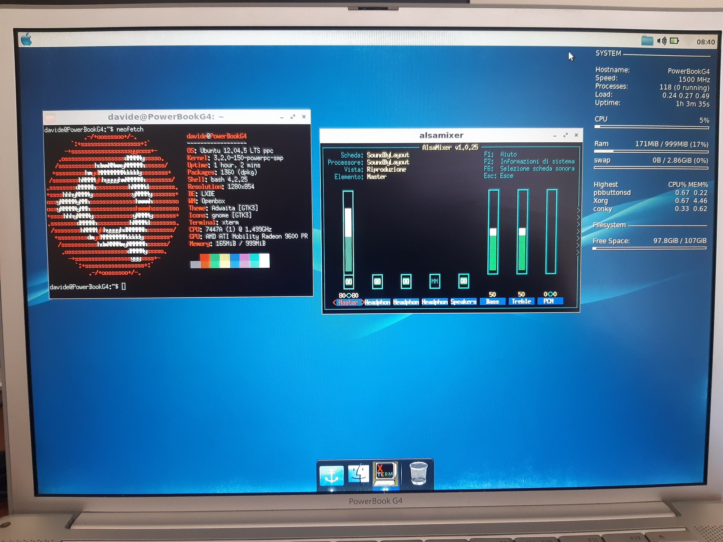The height and width of the screenshot is (542, 723).
Task: Maximize the davide@PowerBookG4 terminal window
Action: click(x=293, y=117)
